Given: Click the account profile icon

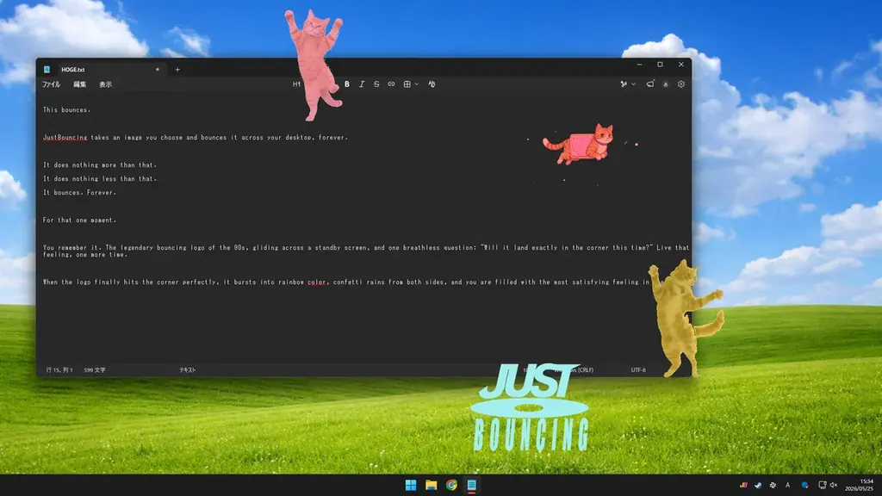Looking at the screenshot, I should click(x=666, y=84).
